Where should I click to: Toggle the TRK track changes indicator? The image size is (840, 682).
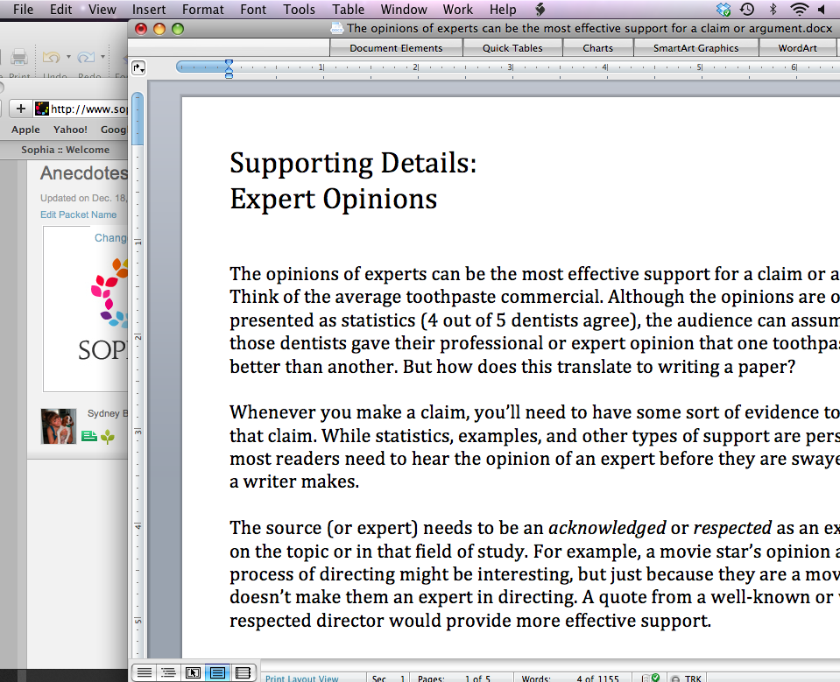click(687, 678)
